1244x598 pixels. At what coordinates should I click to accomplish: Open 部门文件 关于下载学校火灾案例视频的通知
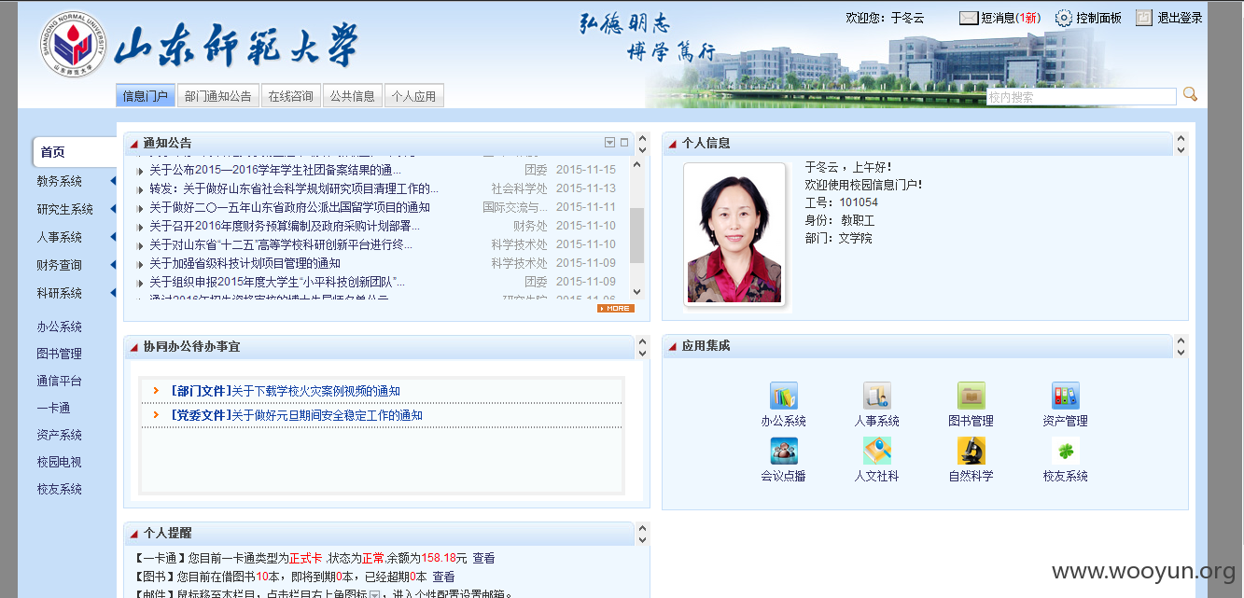click(286, 391)
